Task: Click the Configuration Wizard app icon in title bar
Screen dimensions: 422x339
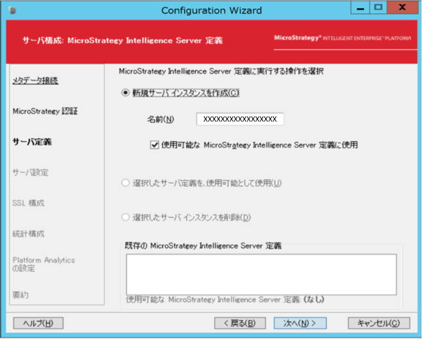Action: click(x=12, y=10)
